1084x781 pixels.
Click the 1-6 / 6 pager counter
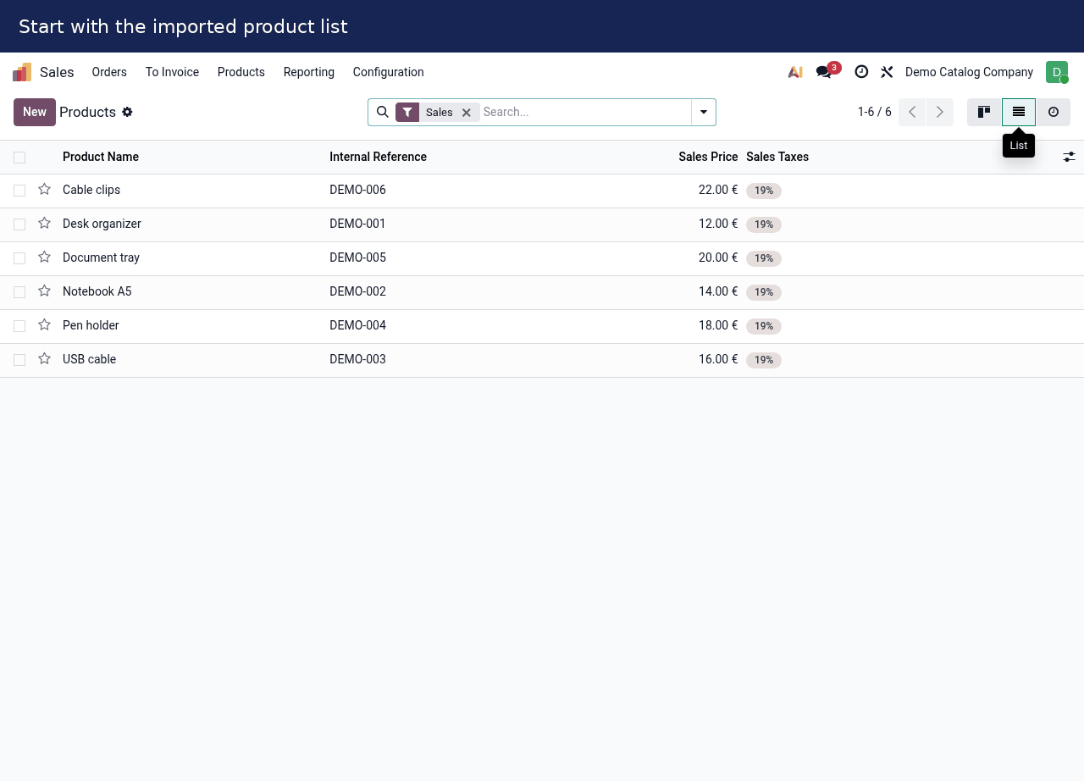875,112
